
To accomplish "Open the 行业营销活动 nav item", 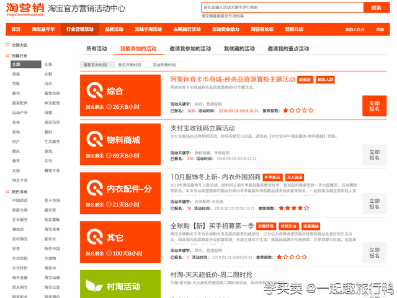I will (x=80, y=29).
